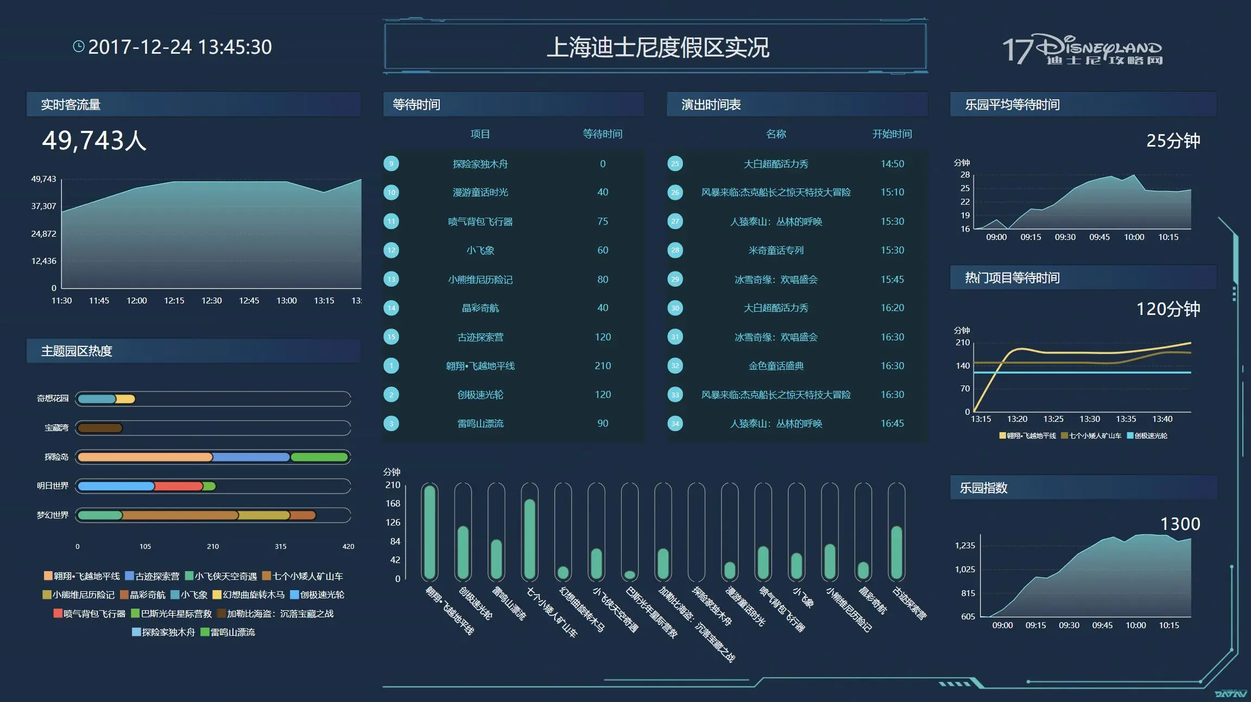Toggle 喷气背包飞行器 legend in heat chart
This screenshot has height=702, width=1251.
(x=90, y=614)
